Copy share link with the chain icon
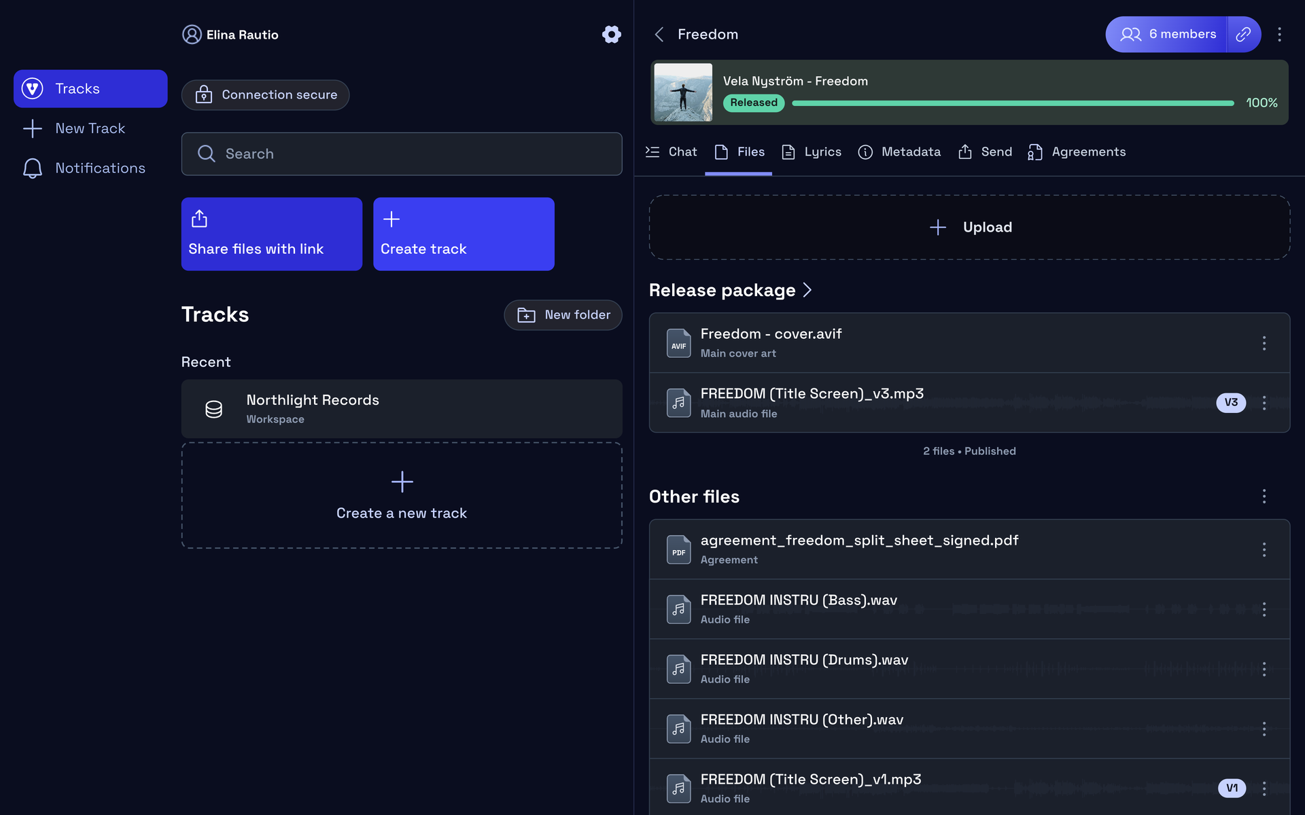Screen dimensions: 1305x815 click(x=1243, y=35)
